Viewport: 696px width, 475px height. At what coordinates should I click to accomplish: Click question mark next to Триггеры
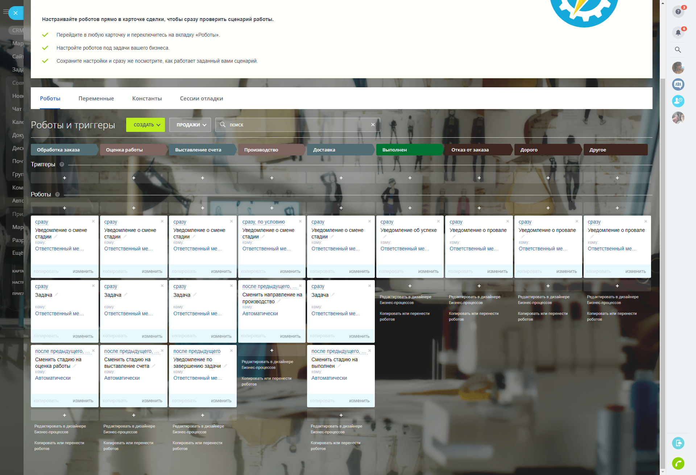pyautogui.click(x=62, y=164)
